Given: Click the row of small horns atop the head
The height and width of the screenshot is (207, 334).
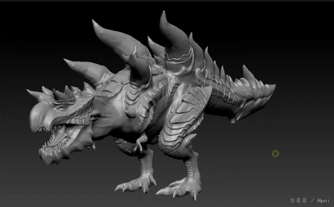Looking at the screenshot, I should click(64, 94).
